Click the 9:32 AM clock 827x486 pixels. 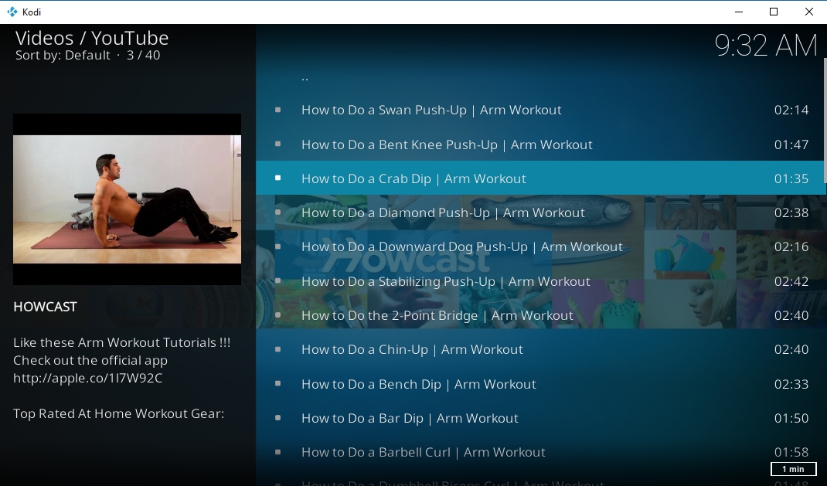pos(766,46)
